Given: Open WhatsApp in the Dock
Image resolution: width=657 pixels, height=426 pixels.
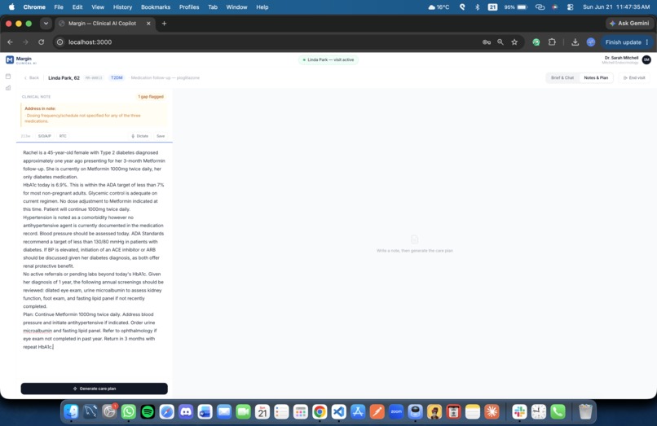Looking at the screenshot, I should tap(129, 412).
